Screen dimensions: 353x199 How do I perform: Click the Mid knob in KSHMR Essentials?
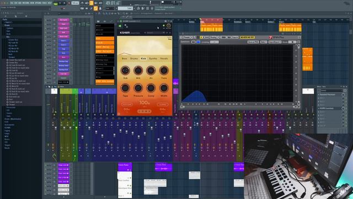click(138, 70)
